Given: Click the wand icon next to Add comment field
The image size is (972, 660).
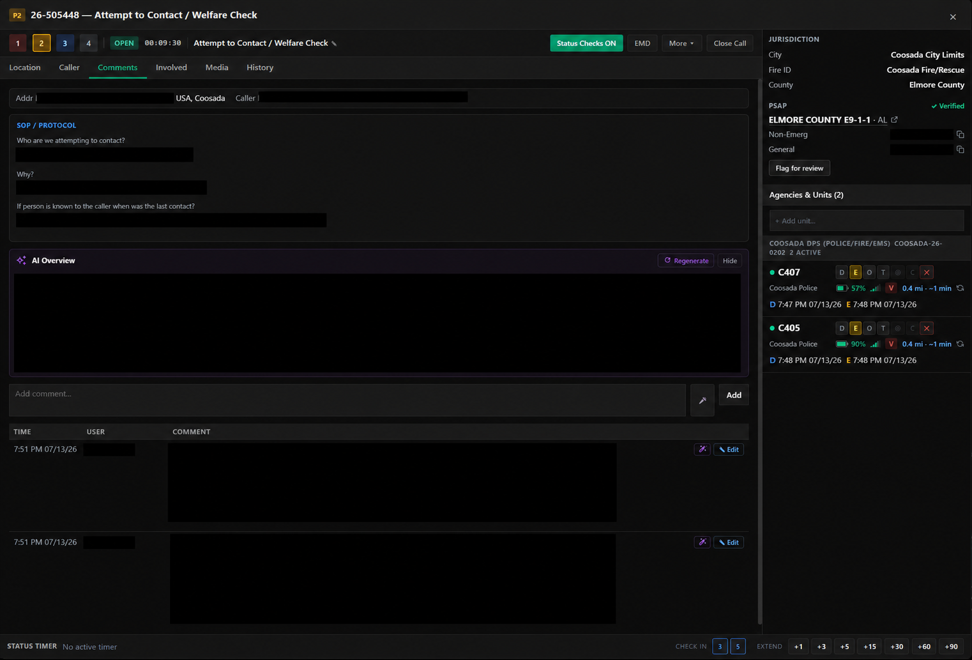Looking at the screenshot, I should (702, 401).
